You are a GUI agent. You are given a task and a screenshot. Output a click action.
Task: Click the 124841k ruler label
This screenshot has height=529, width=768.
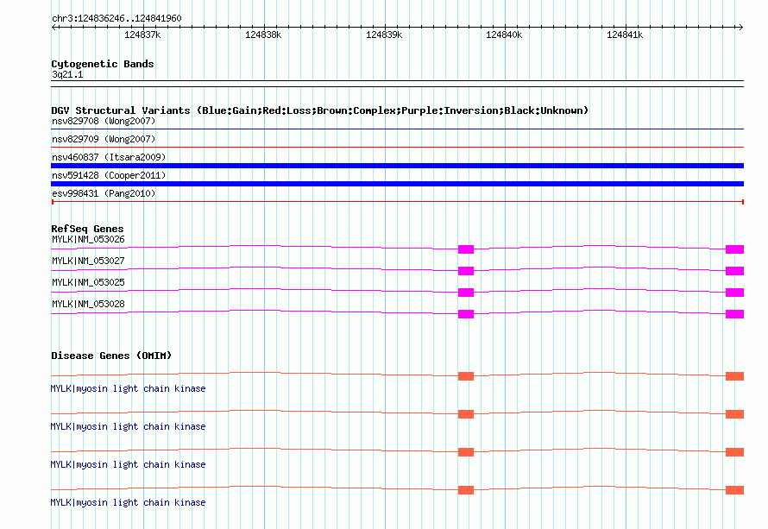point(625,35)
